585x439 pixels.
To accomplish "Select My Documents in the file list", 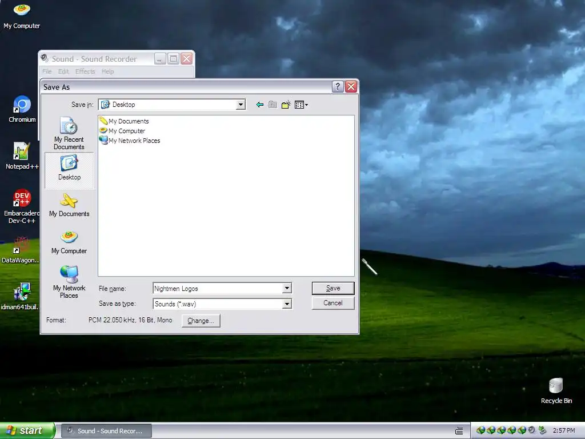I will tap(124, 121).
